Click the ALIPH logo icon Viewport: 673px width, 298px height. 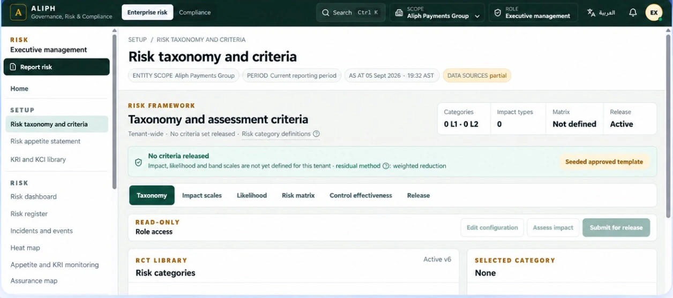(18, 13)
